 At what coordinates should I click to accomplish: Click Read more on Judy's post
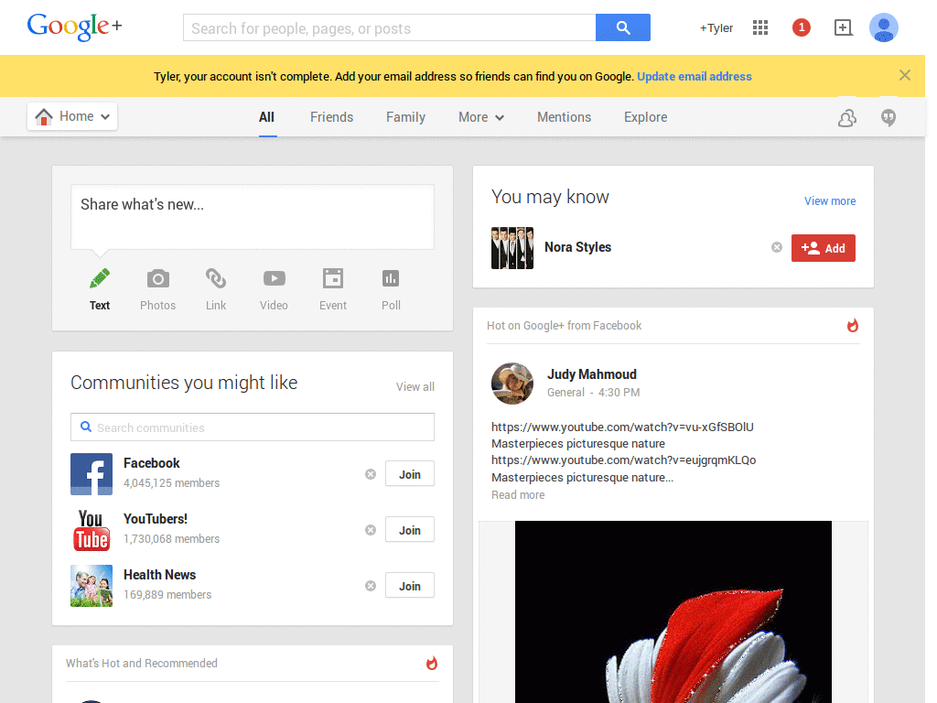[518, 495]
